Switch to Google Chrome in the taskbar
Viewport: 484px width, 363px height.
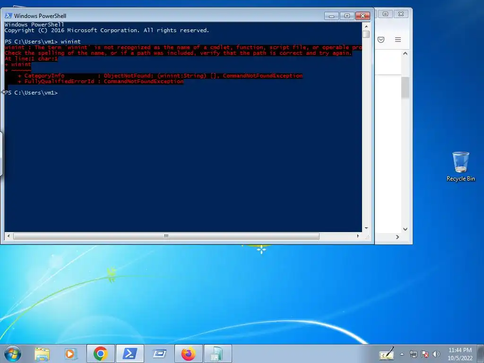point(101,354)
